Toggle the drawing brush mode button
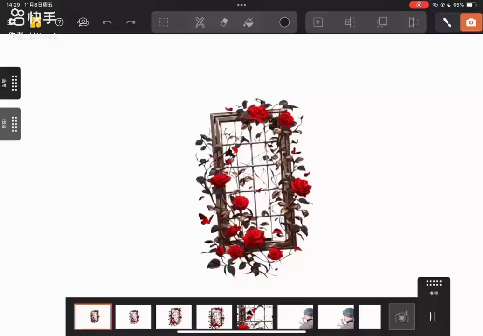 447,22
